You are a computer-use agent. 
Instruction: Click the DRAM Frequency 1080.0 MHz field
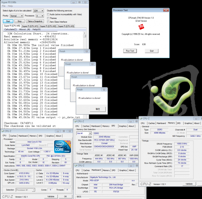(182, 144)
